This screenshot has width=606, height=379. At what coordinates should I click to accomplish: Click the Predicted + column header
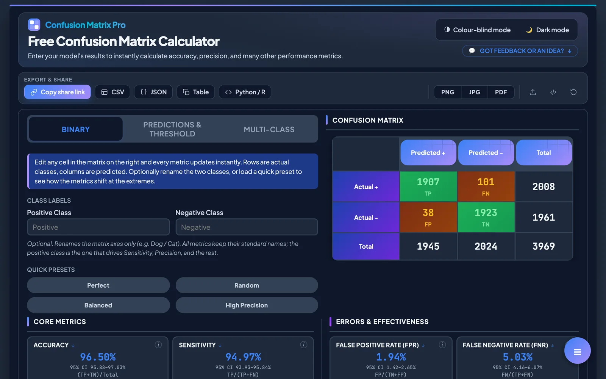(428, 152)
